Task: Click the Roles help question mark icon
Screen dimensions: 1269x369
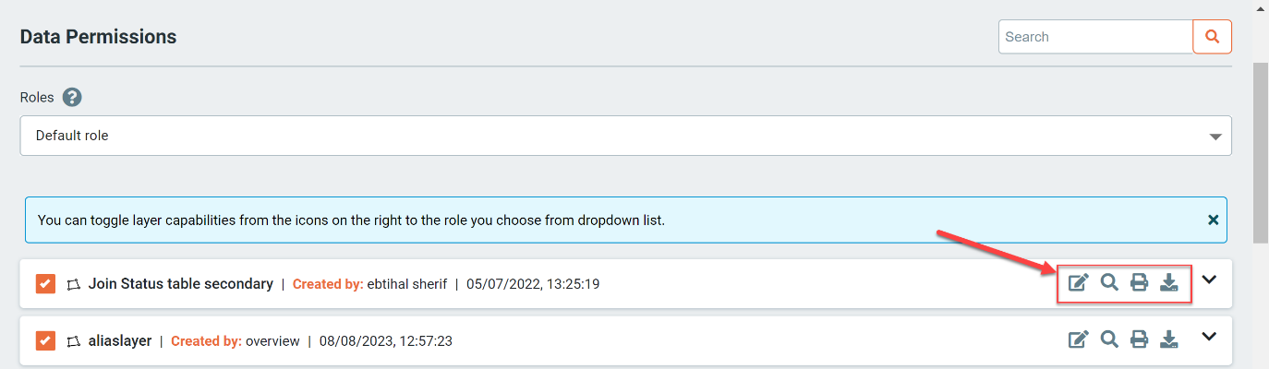Action: coord(73,97)
